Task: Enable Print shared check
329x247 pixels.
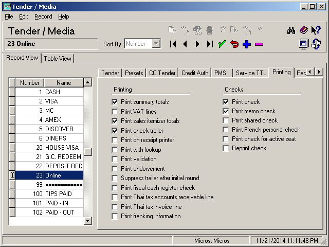Action: pos(226,120)
